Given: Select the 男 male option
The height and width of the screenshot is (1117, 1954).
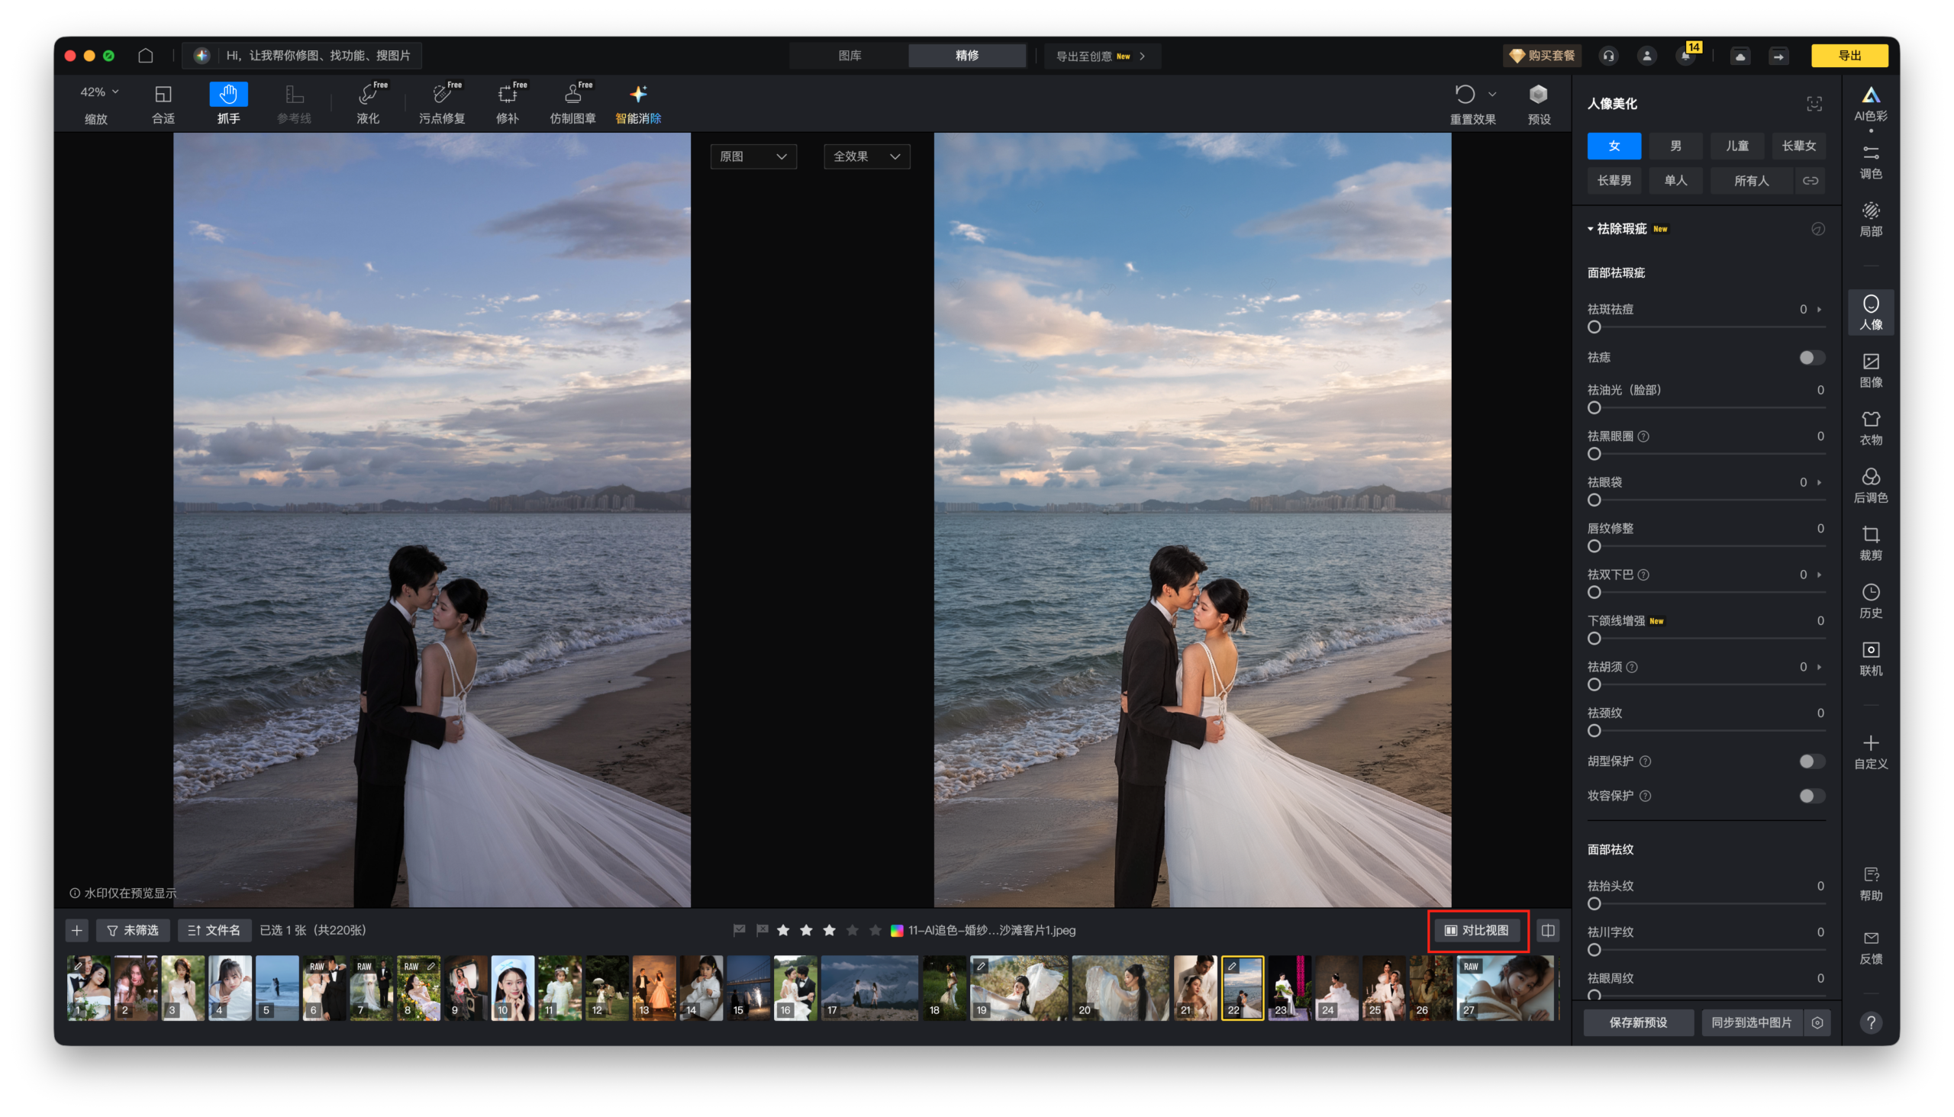Looking at the screenshot, I should click(x=1675, y=146).
